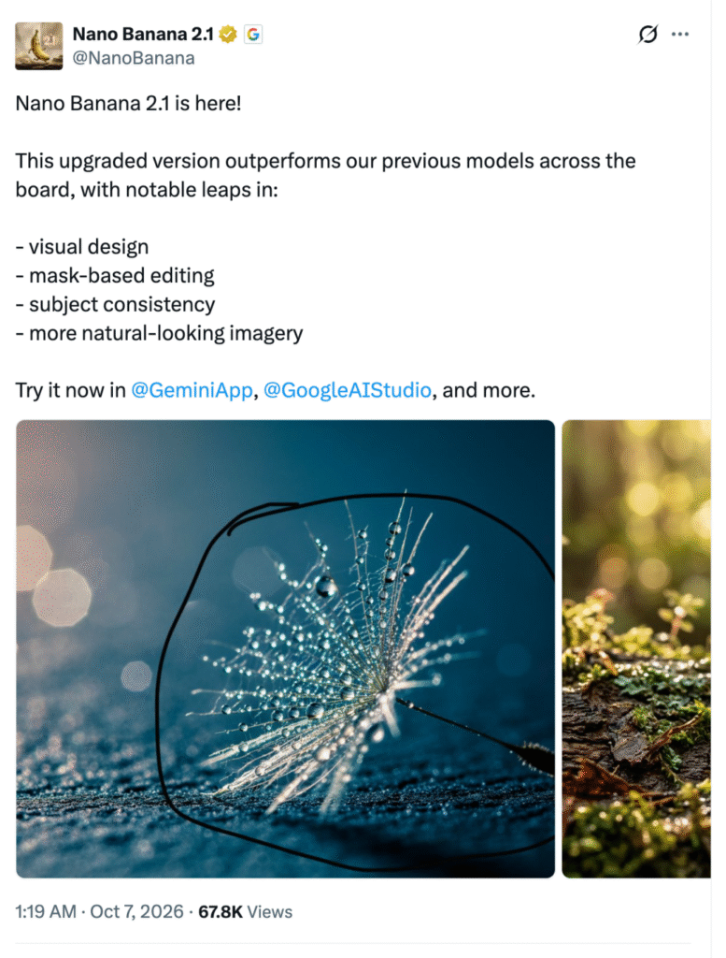This screenshot has width=726, height=958.
Task: Click the 67.8K Views count
Action: coord(245,911)
